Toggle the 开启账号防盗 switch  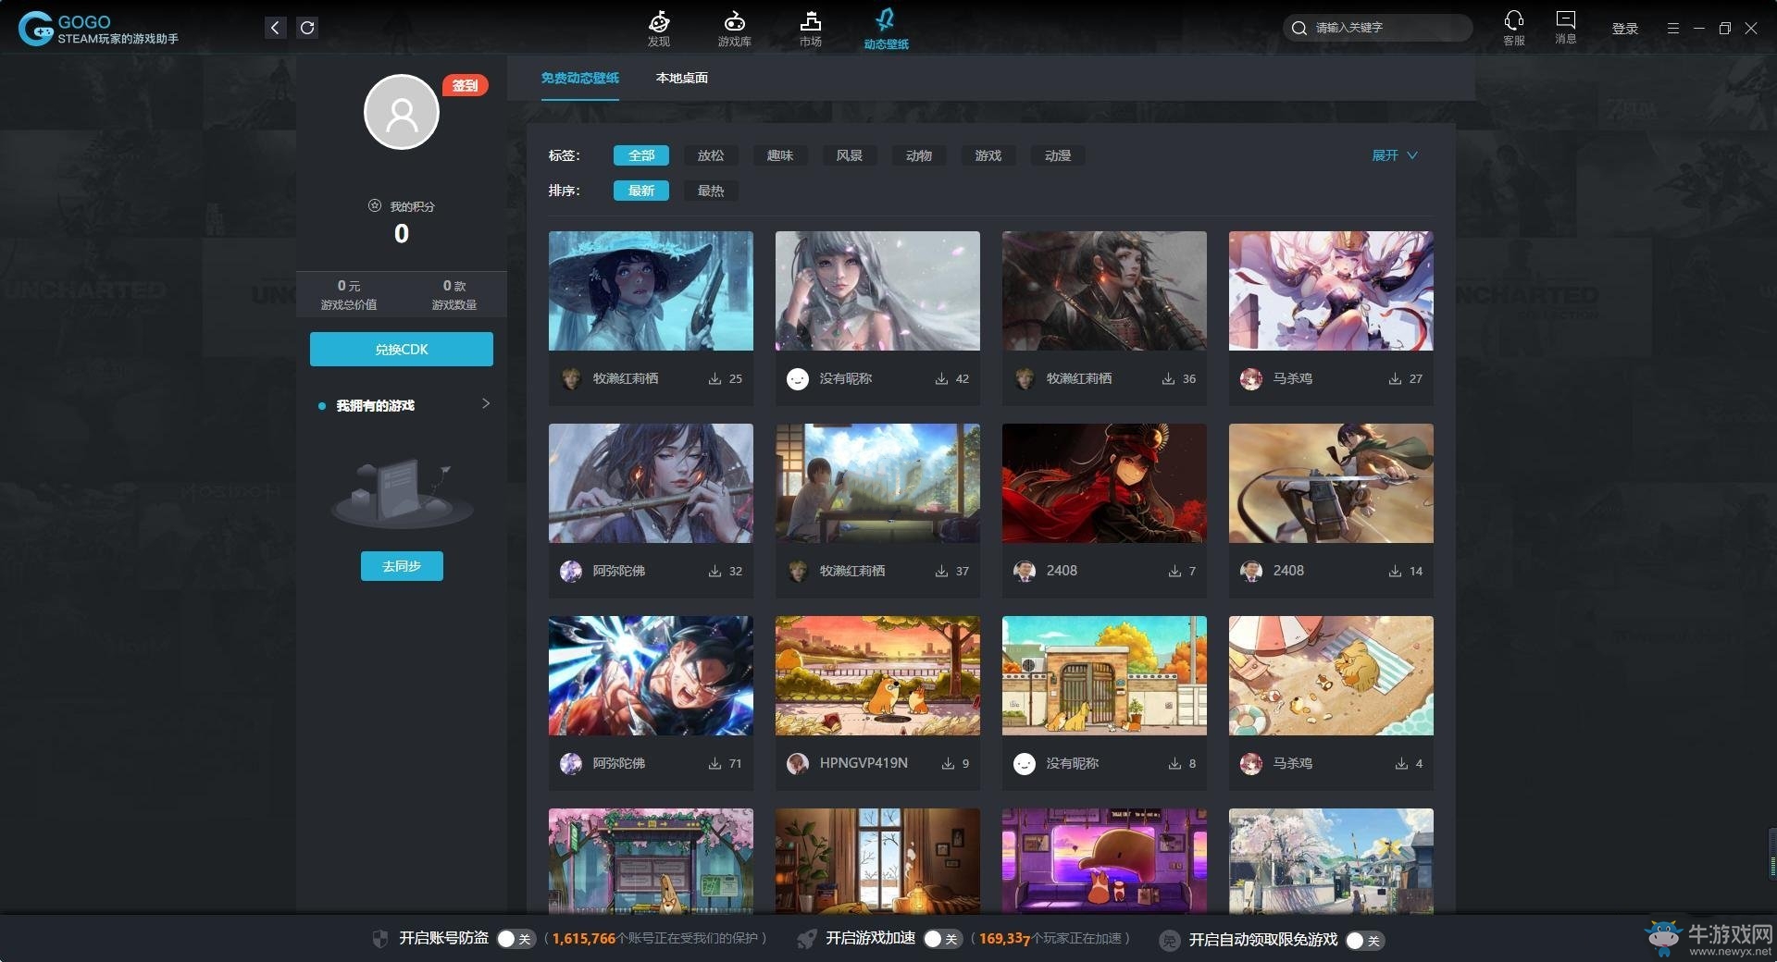tap(516, 939)
